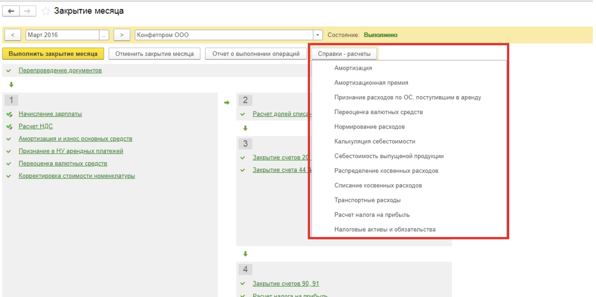Click the Март 2016 period field
Screen dimensions: 596x297
tap(62, 35)
